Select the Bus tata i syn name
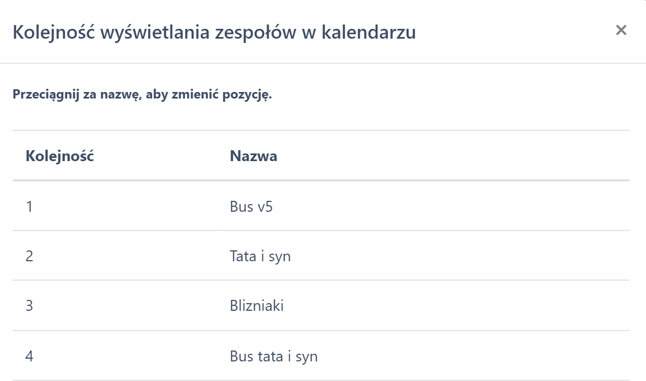Screen dimensions: 646x381 (x=273, y=357)
